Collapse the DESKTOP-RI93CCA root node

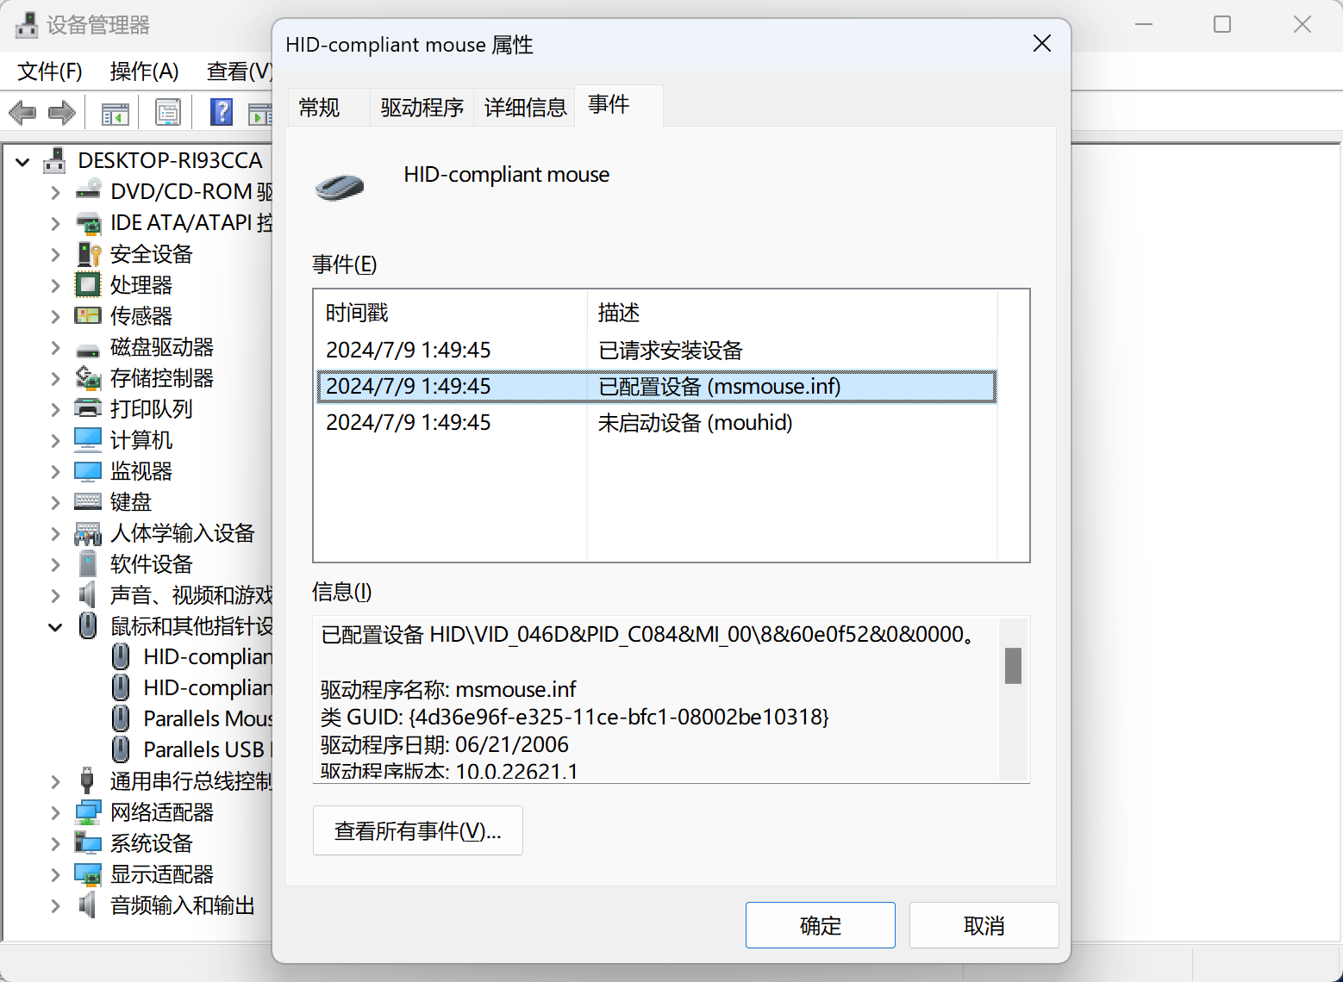[23, 161]
